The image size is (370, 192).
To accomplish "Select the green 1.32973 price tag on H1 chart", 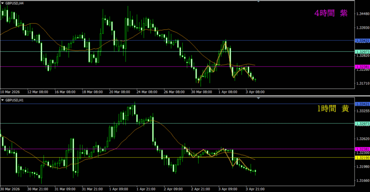I will click(362, 124).
